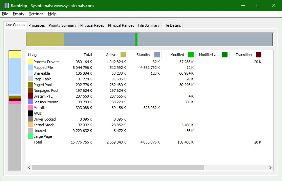
Task: Click the olive Active segment of memory bar
Action: coord(45,40)
